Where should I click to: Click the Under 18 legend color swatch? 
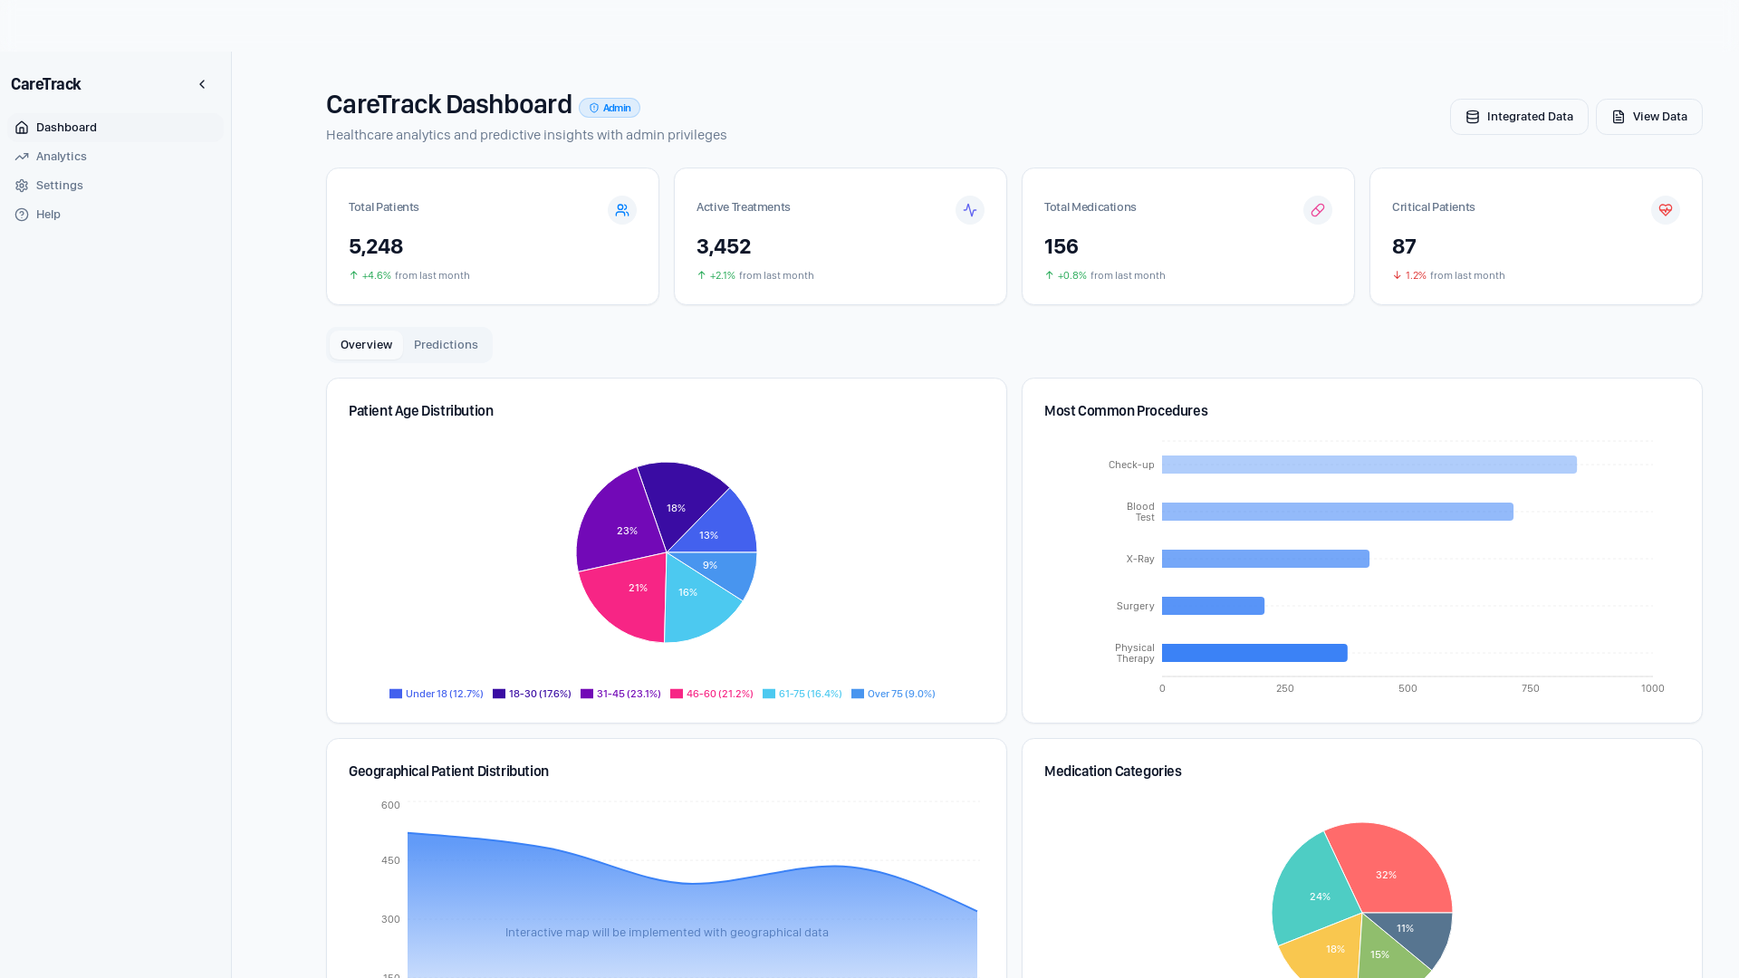tap(396, 694)
